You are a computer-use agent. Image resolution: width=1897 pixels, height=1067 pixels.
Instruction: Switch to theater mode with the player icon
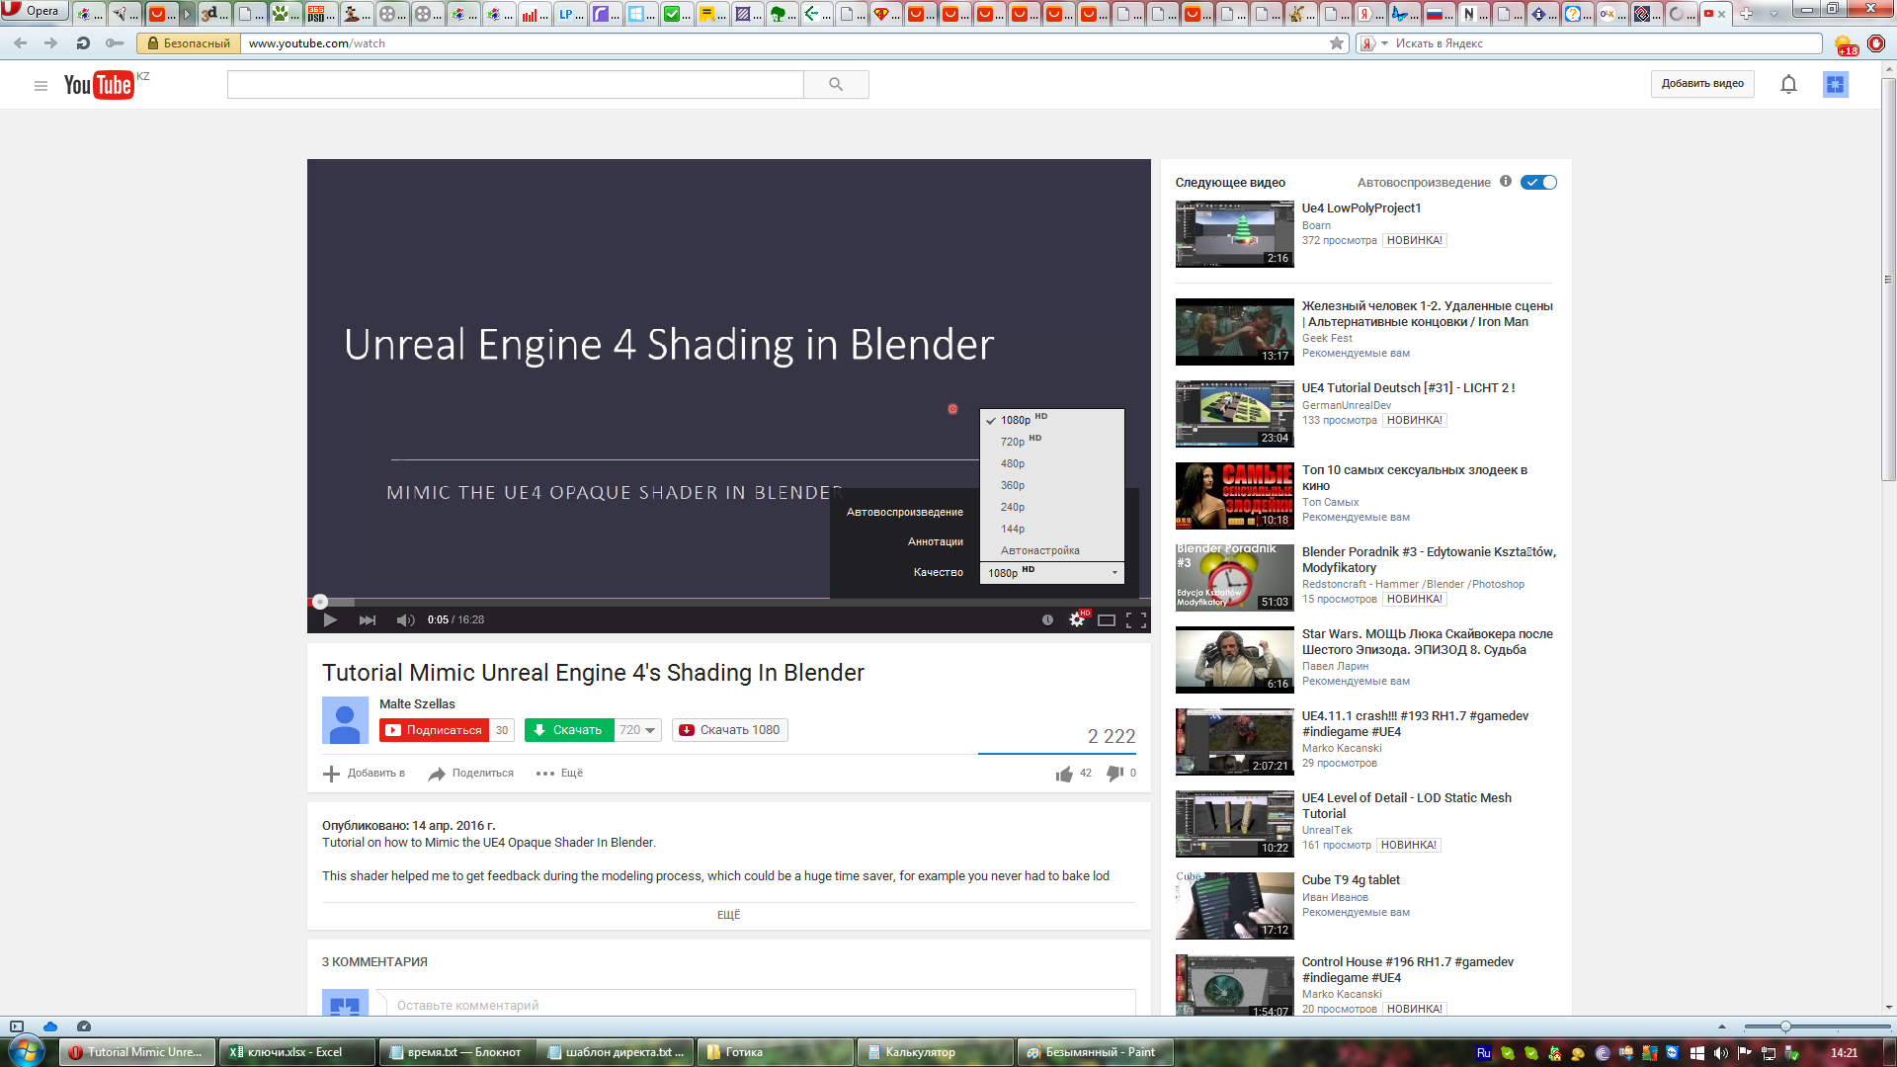[1107, 620]
